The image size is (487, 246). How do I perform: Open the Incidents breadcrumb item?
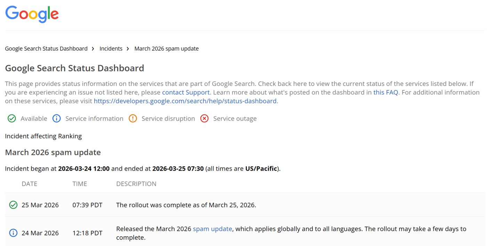click(x=111, y=48)
